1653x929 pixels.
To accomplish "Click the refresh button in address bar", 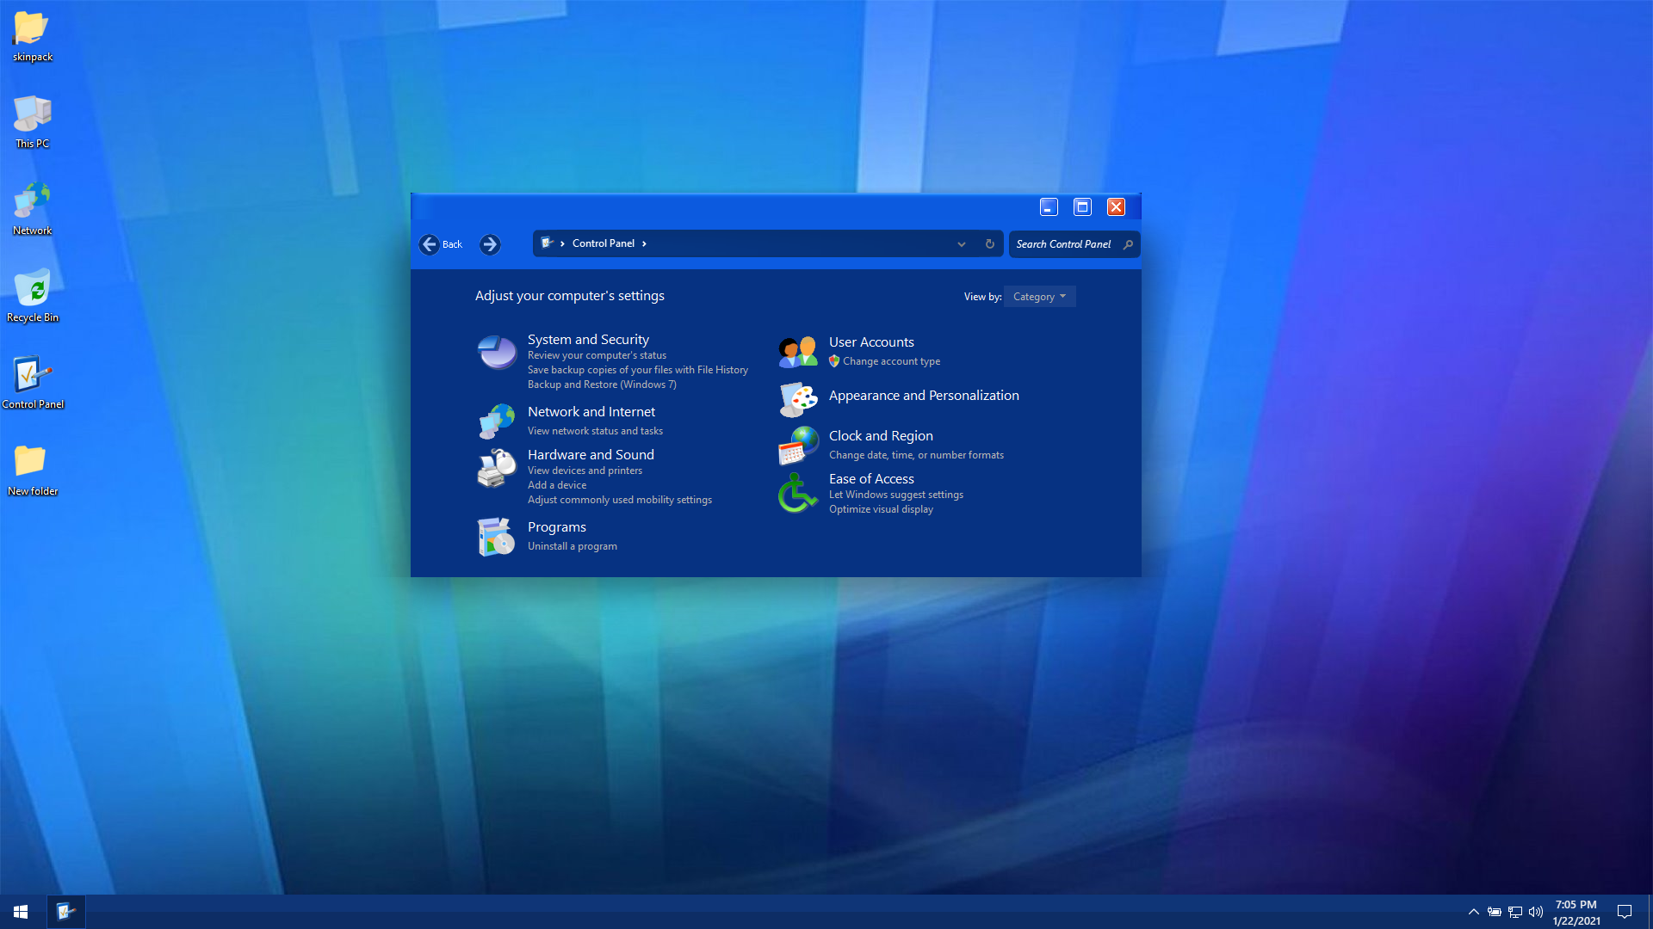I will pyautogui.click(x=989, y=244).
